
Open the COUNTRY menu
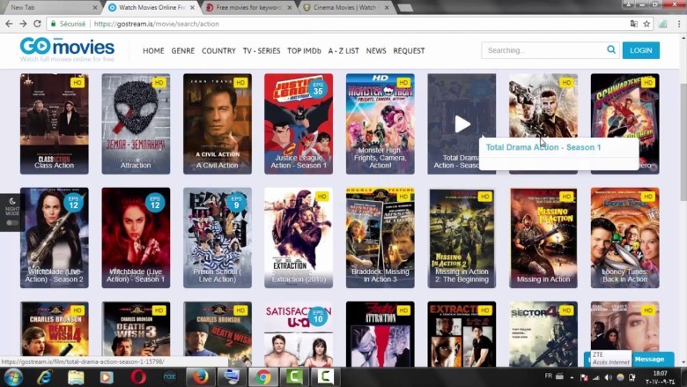point(218,51)
